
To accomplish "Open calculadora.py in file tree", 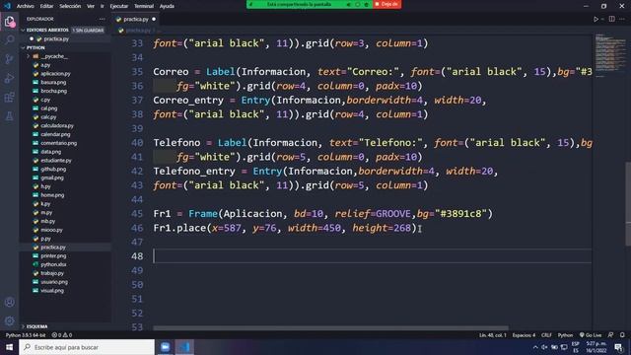I will (x=57, y=125).
